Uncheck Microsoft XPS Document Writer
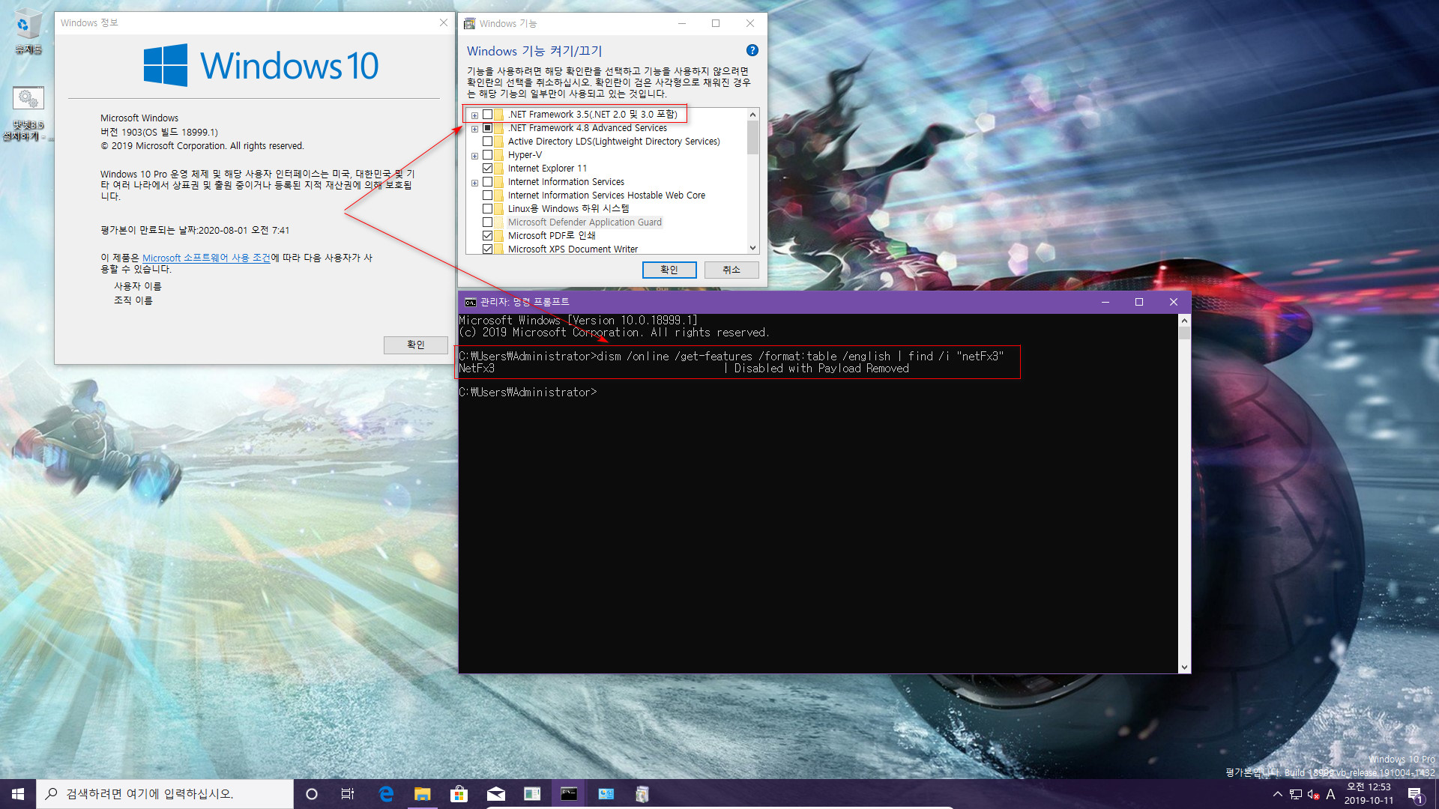The height and width of the screenshot is (809, 1439). [x=487, y=249]
